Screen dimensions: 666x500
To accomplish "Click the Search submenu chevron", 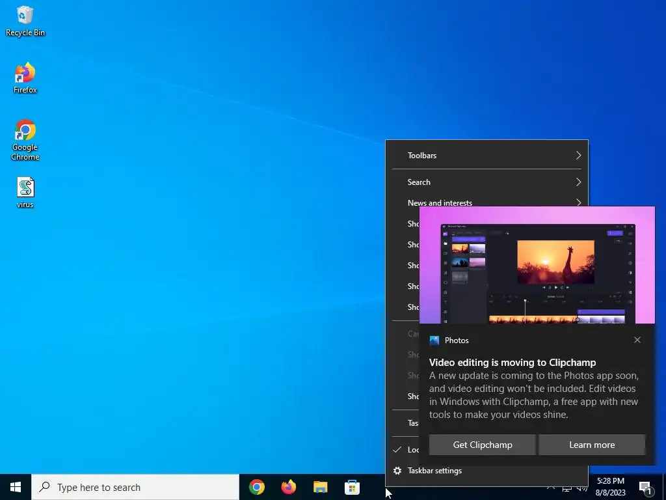I will coord(578,182).
